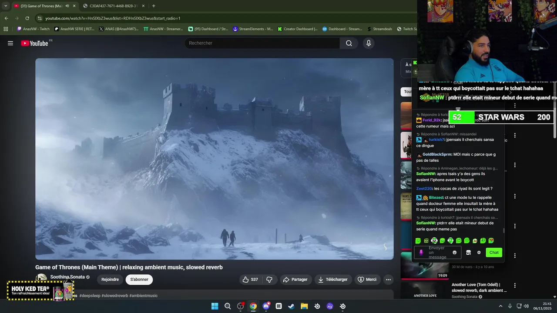Send message with green Chat button

[x=494, y=253]
